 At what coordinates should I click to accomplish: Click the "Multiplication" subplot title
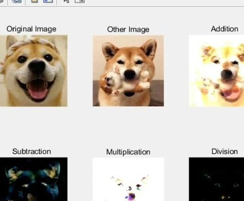[x=128, y=152]
